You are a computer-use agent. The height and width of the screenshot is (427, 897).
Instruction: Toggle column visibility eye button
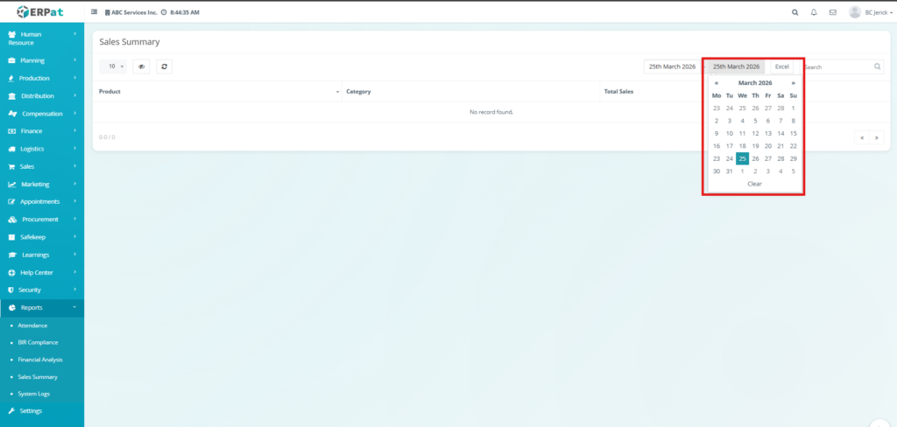point(141,66)
